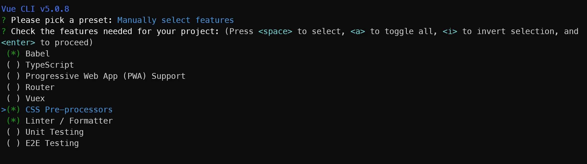587x164 pixels.
Task: Check the TypeScript option box
Action: (x=13, y=65)
